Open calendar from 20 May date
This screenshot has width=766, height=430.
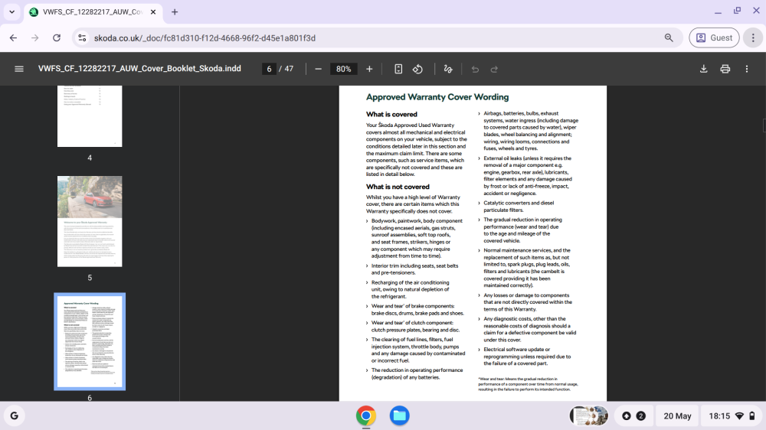click(677, 416)
